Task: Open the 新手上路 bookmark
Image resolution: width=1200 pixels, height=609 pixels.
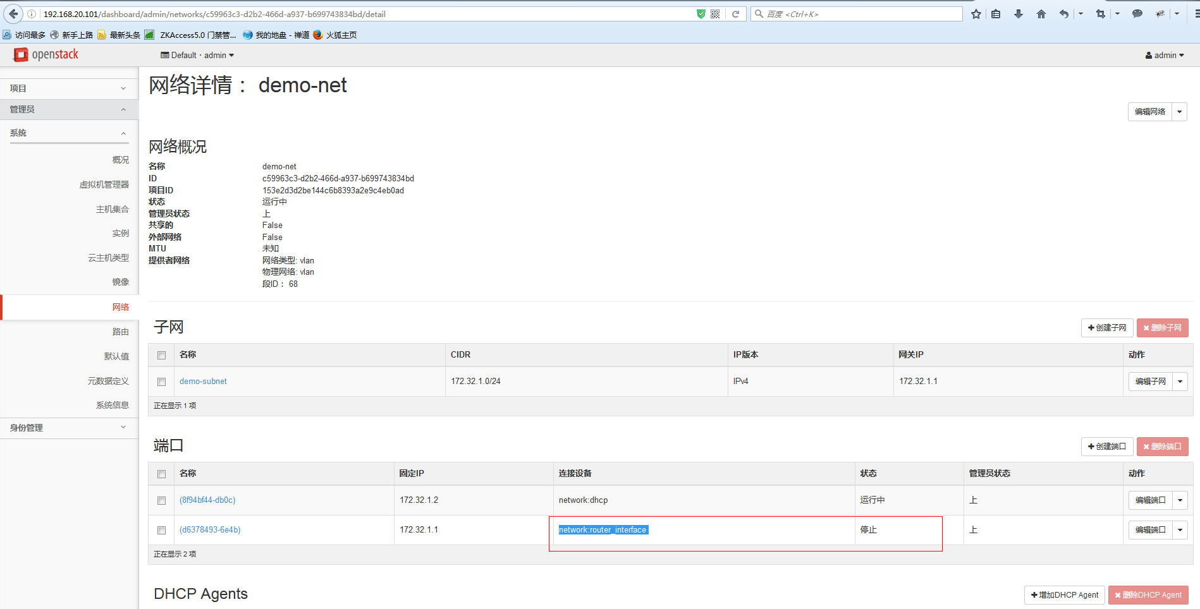Action: (71, 35)
